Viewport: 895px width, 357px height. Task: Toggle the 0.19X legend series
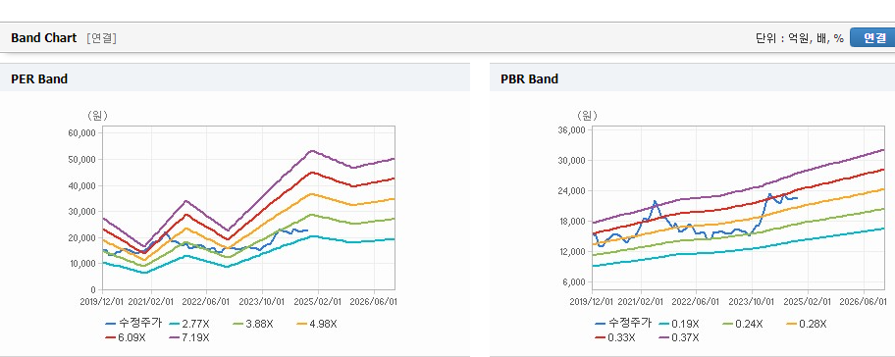pyautogui.click(x=679, y=324)
